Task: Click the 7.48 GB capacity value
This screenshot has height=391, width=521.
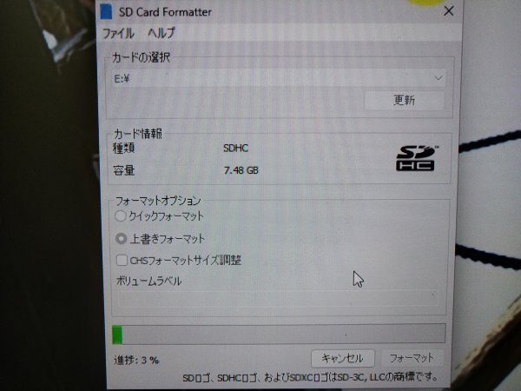Action: (241, 170)
